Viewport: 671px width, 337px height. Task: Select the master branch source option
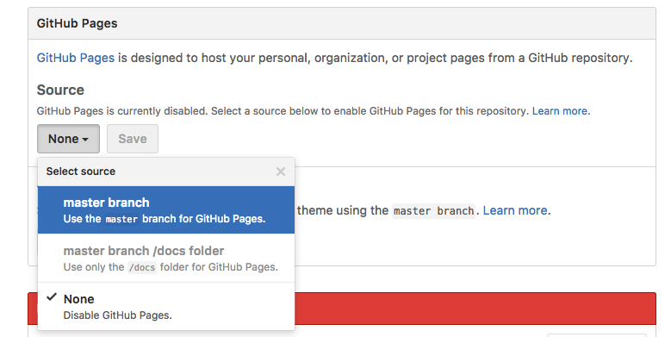coord(166,209)
